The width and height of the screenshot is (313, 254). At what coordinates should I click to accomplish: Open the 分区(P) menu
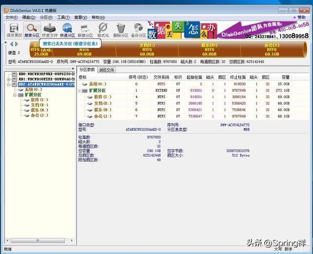click(46, 18)
